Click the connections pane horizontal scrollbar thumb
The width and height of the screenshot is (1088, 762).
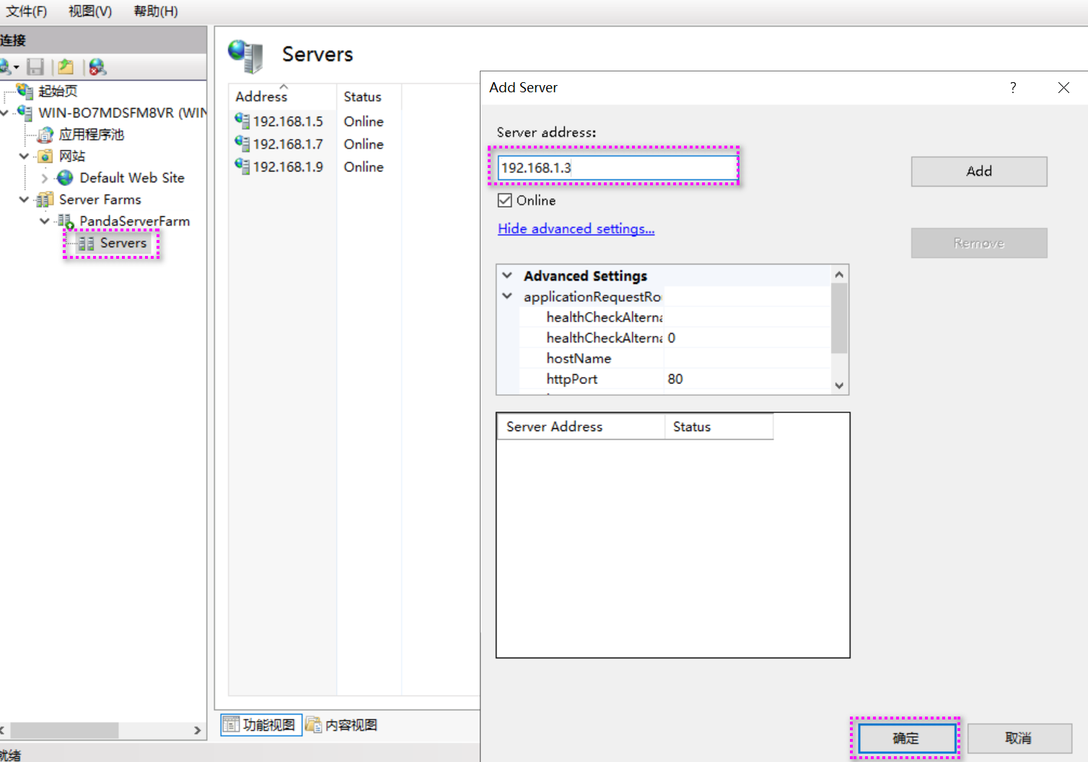click(64, 730)
